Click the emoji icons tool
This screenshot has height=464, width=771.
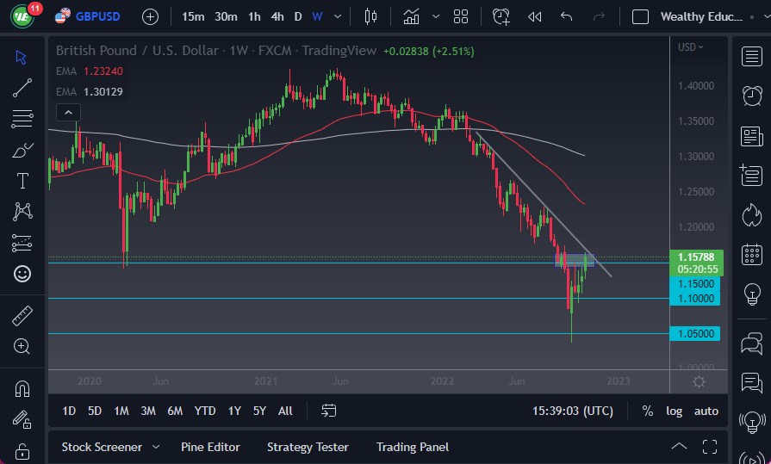tap(22, 274)
